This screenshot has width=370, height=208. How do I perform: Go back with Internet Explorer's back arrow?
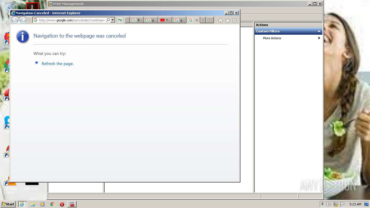point(15,20)
